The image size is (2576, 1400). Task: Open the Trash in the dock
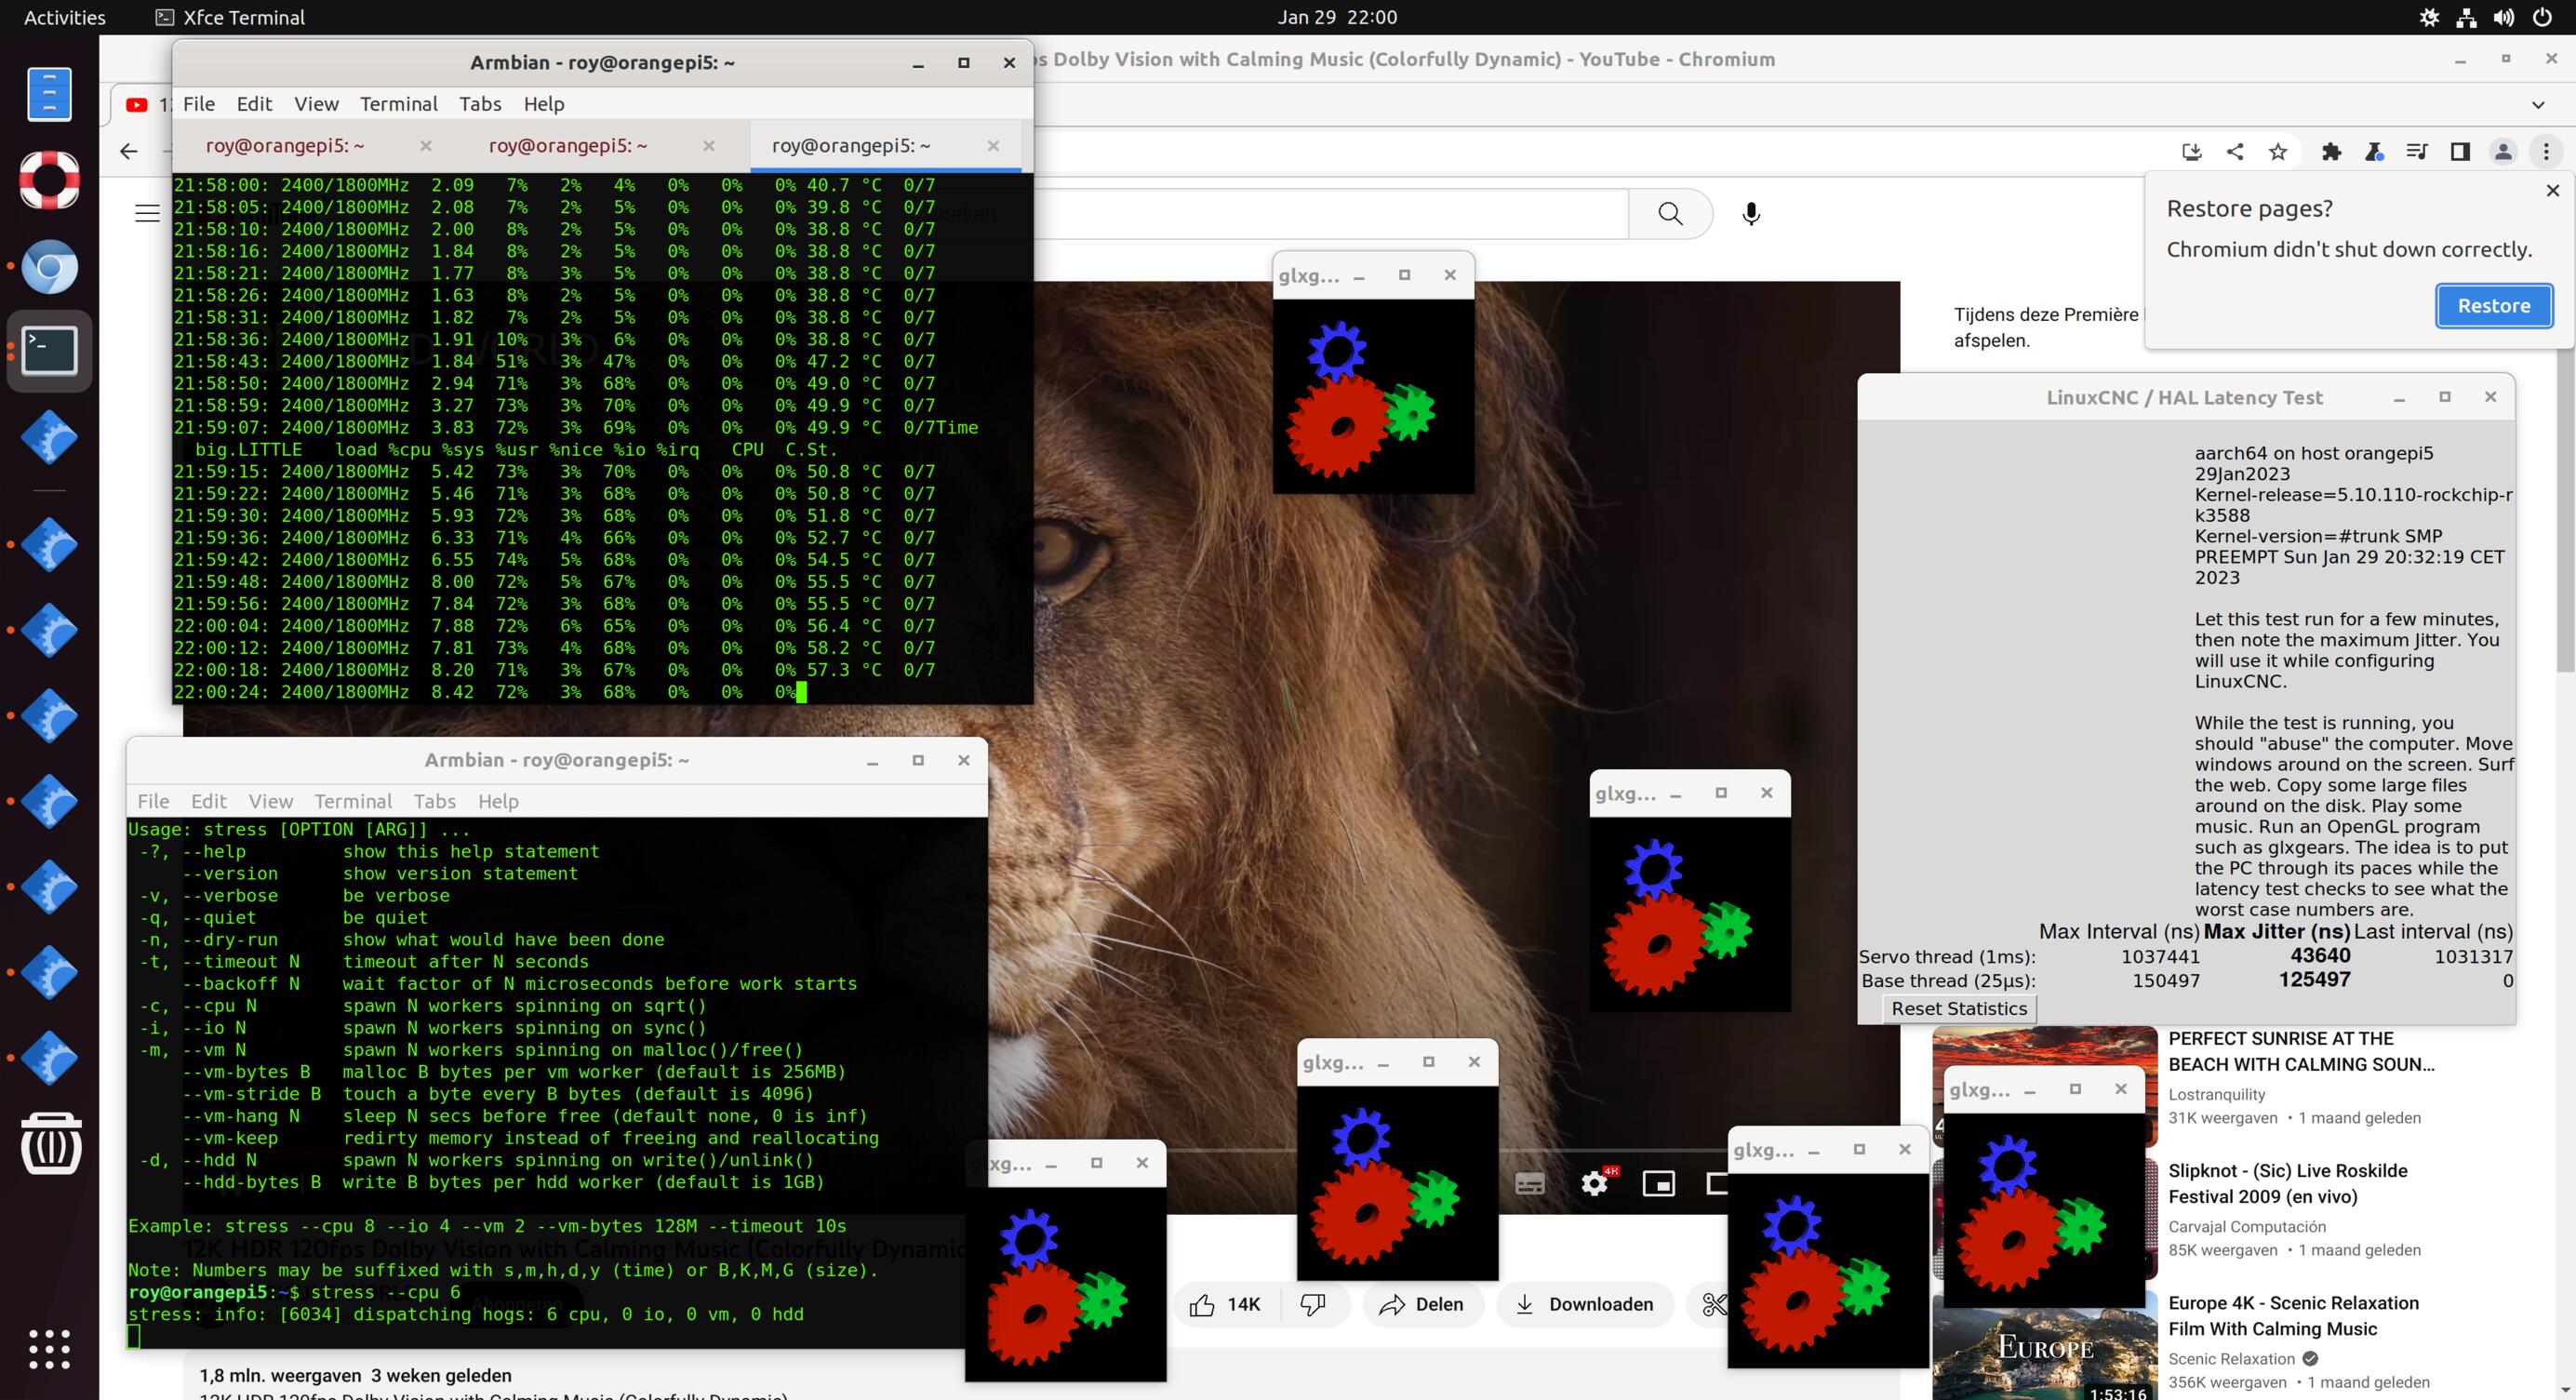pos(50,1144)
